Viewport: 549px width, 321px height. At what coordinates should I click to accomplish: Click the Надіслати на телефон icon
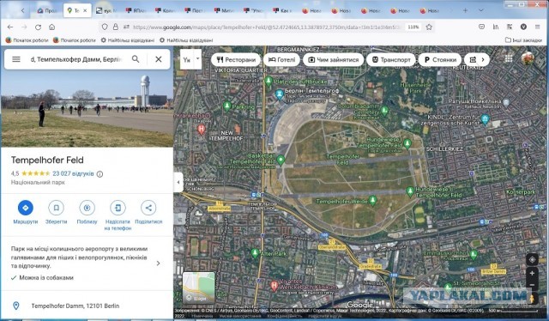[118, 208]
